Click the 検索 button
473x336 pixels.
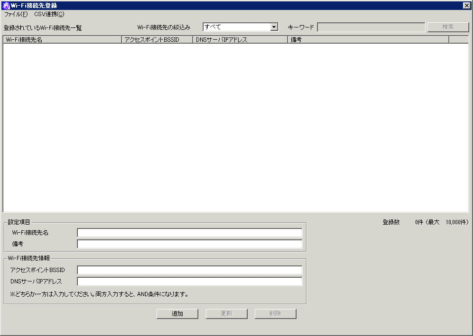(x=448, y=27)
